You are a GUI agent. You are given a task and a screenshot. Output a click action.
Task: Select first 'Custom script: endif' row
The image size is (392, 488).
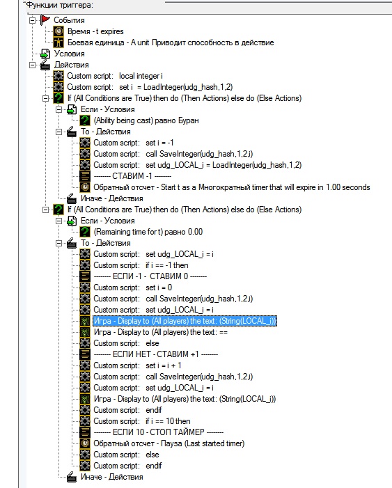click(127, 410)
